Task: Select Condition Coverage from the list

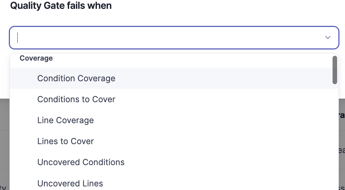Action: pos(76,78)
